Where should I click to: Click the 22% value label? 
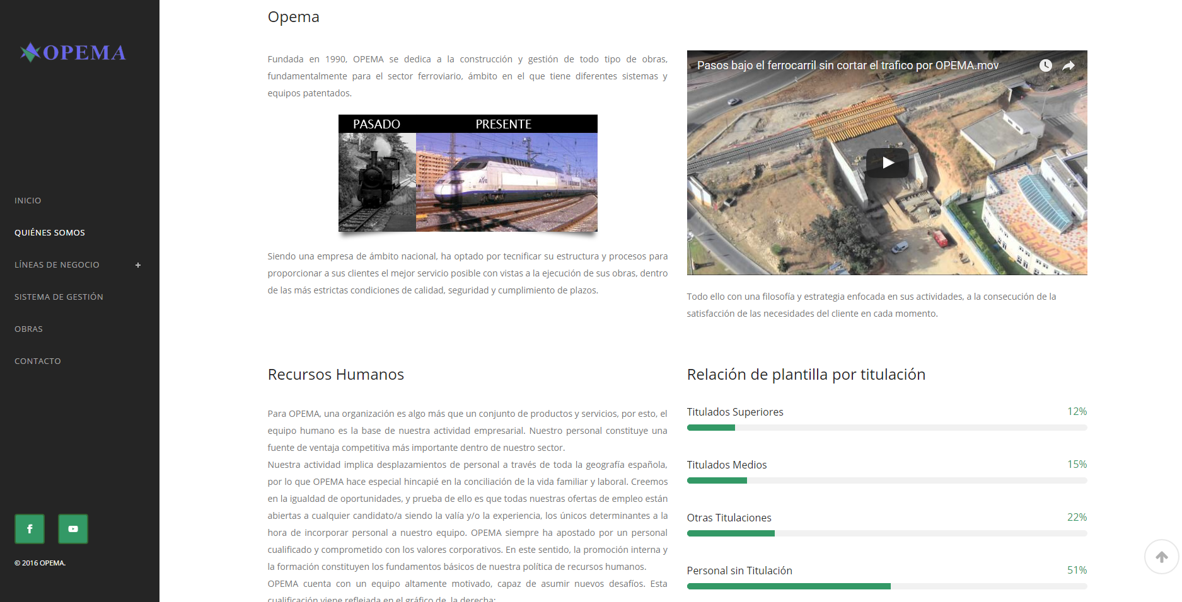click(1077, 517)
